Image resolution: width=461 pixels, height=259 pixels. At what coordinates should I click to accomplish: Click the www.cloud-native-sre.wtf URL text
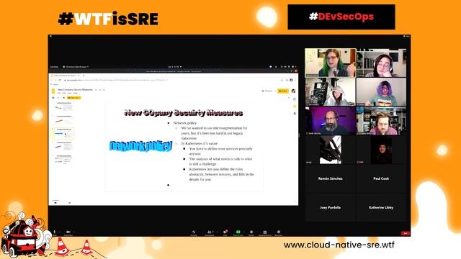tap(339, 245)
